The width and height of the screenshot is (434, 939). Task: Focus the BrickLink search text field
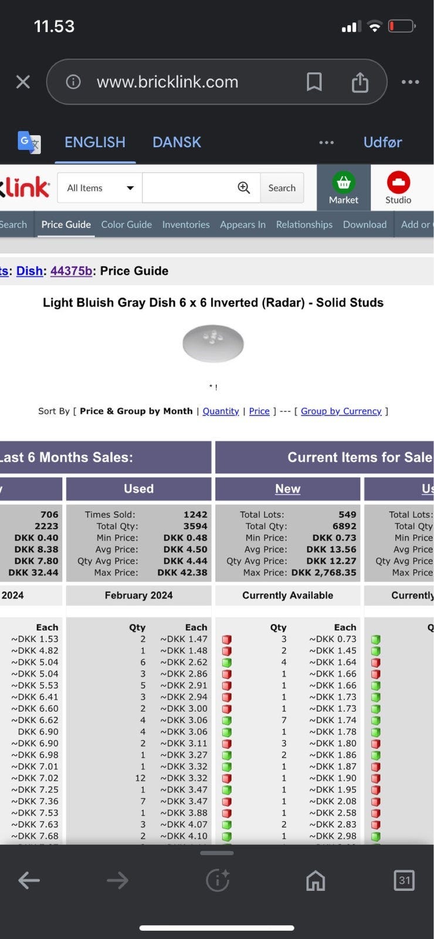pyautogui.click(x=188, y=188)
